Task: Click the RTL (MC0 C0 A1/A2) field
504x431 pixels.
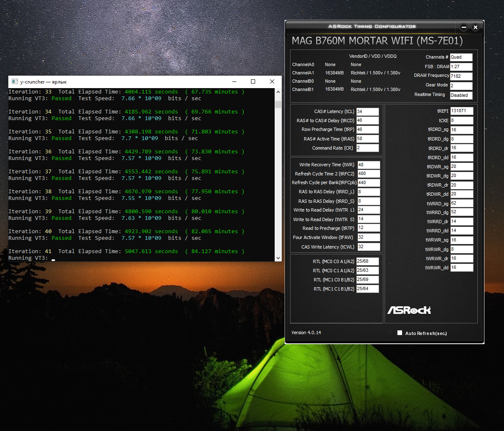Action: (x=367, y=261)
